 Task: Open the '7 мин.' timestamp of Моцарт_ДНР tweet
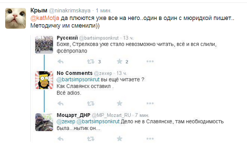coord(142,115)
